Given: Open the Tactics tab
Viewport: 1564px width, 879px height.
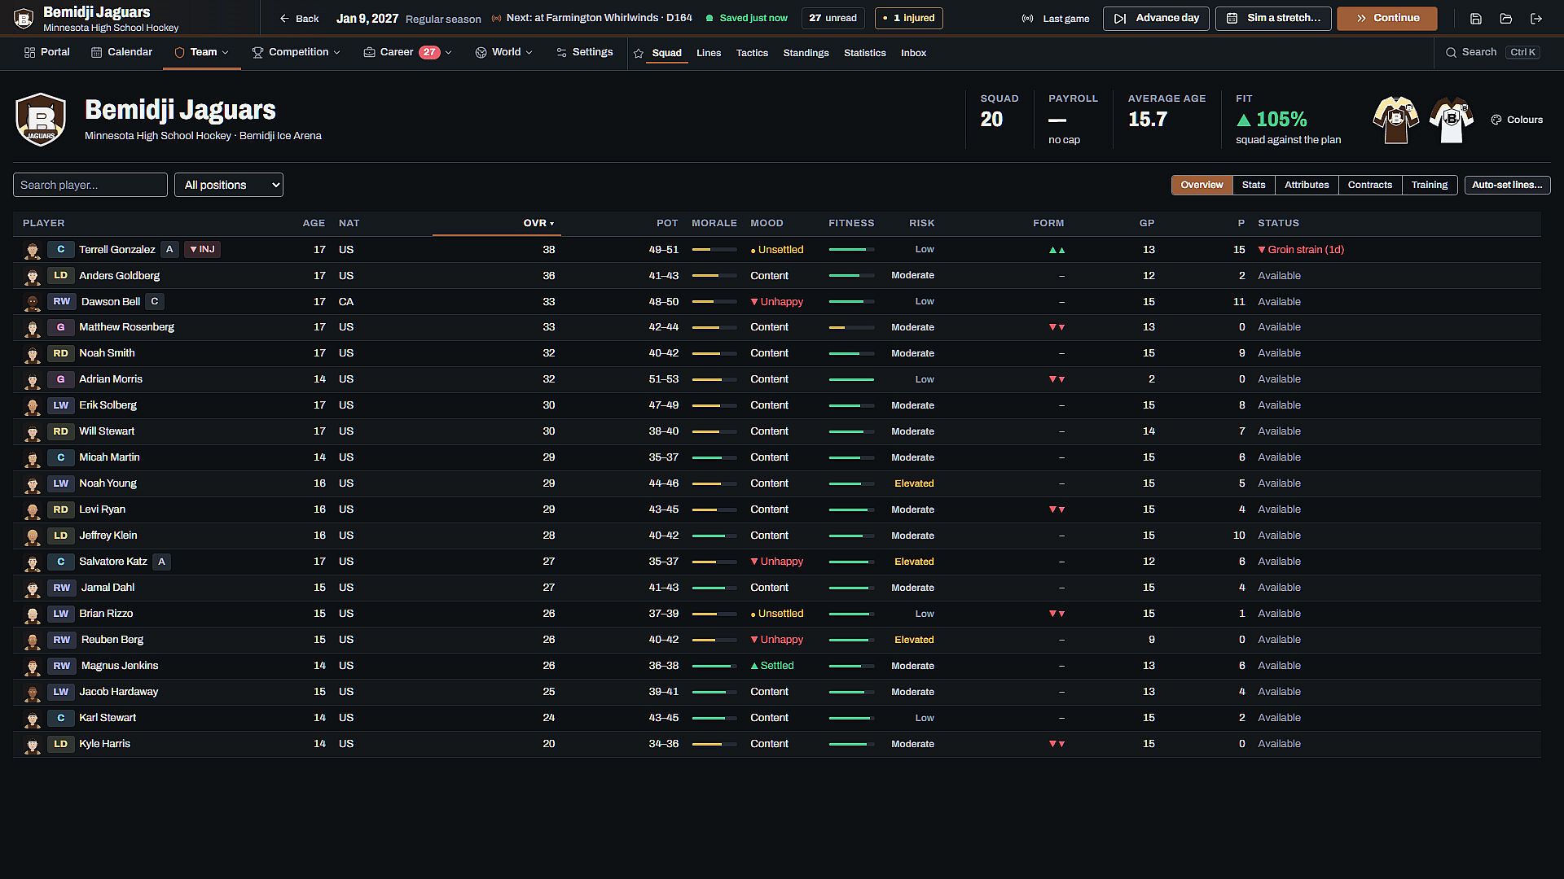Looking at the screenshot, I should 752,53.
